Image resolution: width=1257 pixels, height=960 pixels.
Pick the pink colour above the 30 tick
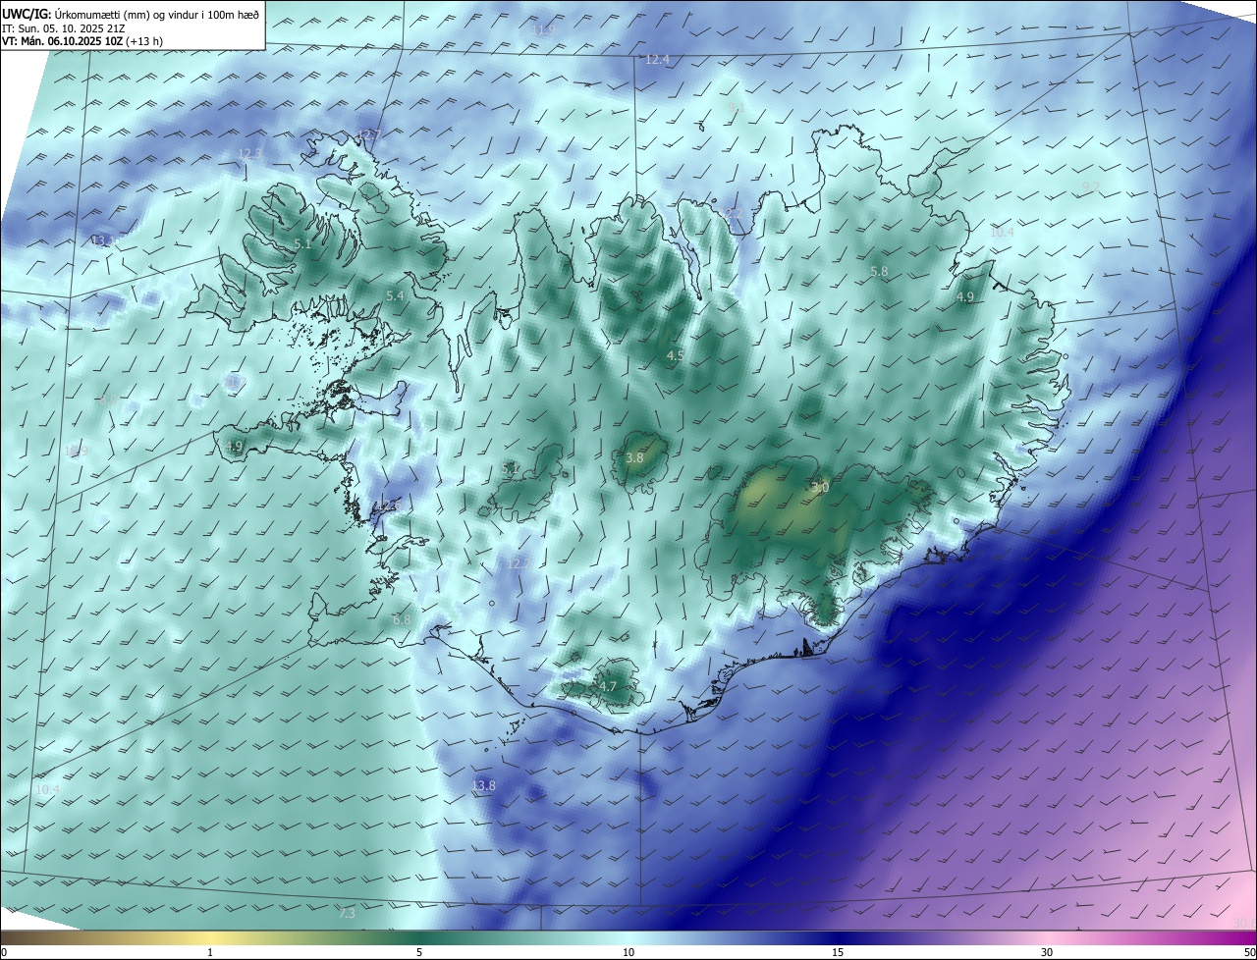[x=1047, y=937]
